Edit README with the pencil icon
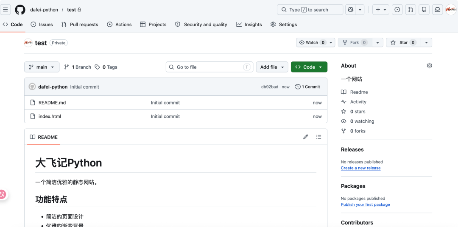458x227 pixels. tap(305, 137)
